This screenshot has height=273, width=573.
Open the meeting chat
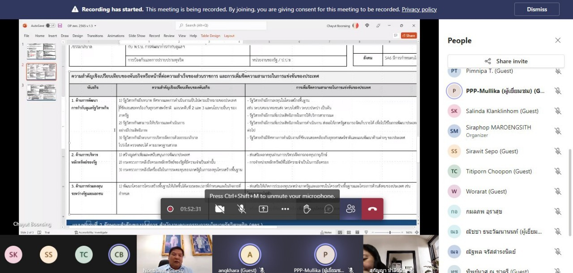click(329, 209)
